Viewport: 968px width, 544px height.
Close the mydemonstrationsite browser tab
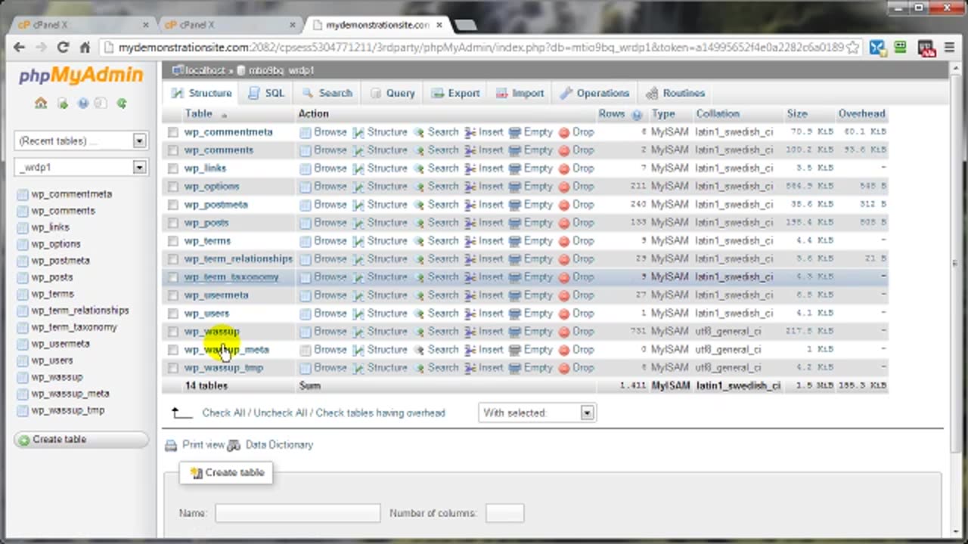[x=439, y=25]
